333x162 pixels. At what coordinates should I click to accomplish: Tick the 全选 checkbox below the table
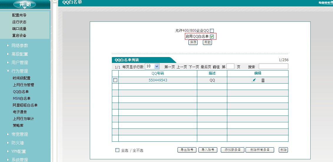point(117,150)
